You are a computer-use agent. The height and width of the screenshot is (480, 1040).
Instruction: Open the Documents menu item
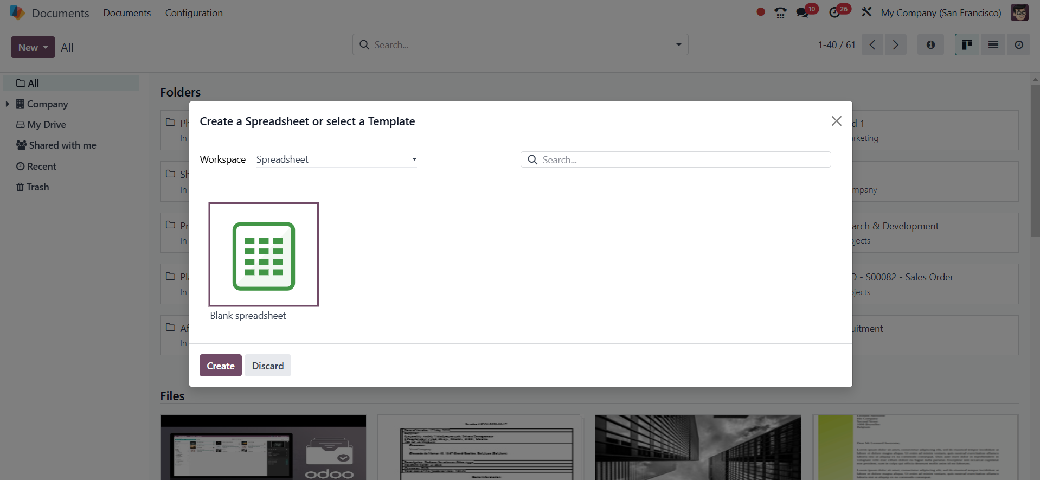127,12
